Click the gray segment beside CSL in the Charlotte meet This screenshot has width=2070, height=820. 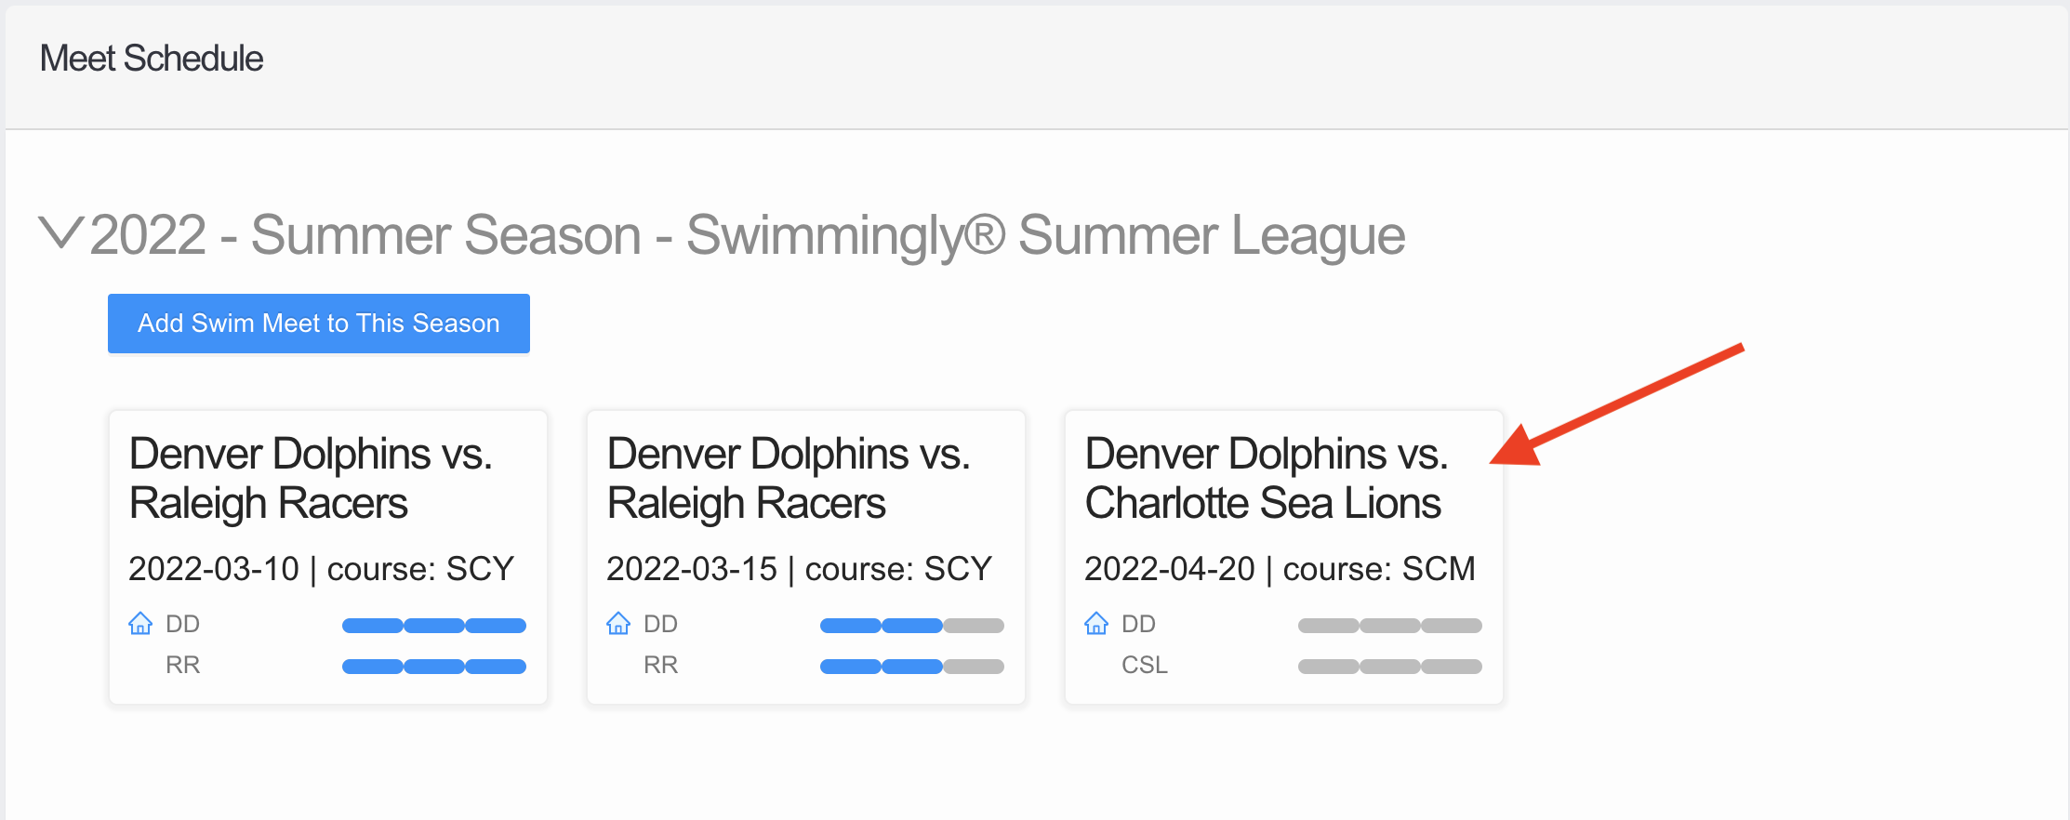1390,666
